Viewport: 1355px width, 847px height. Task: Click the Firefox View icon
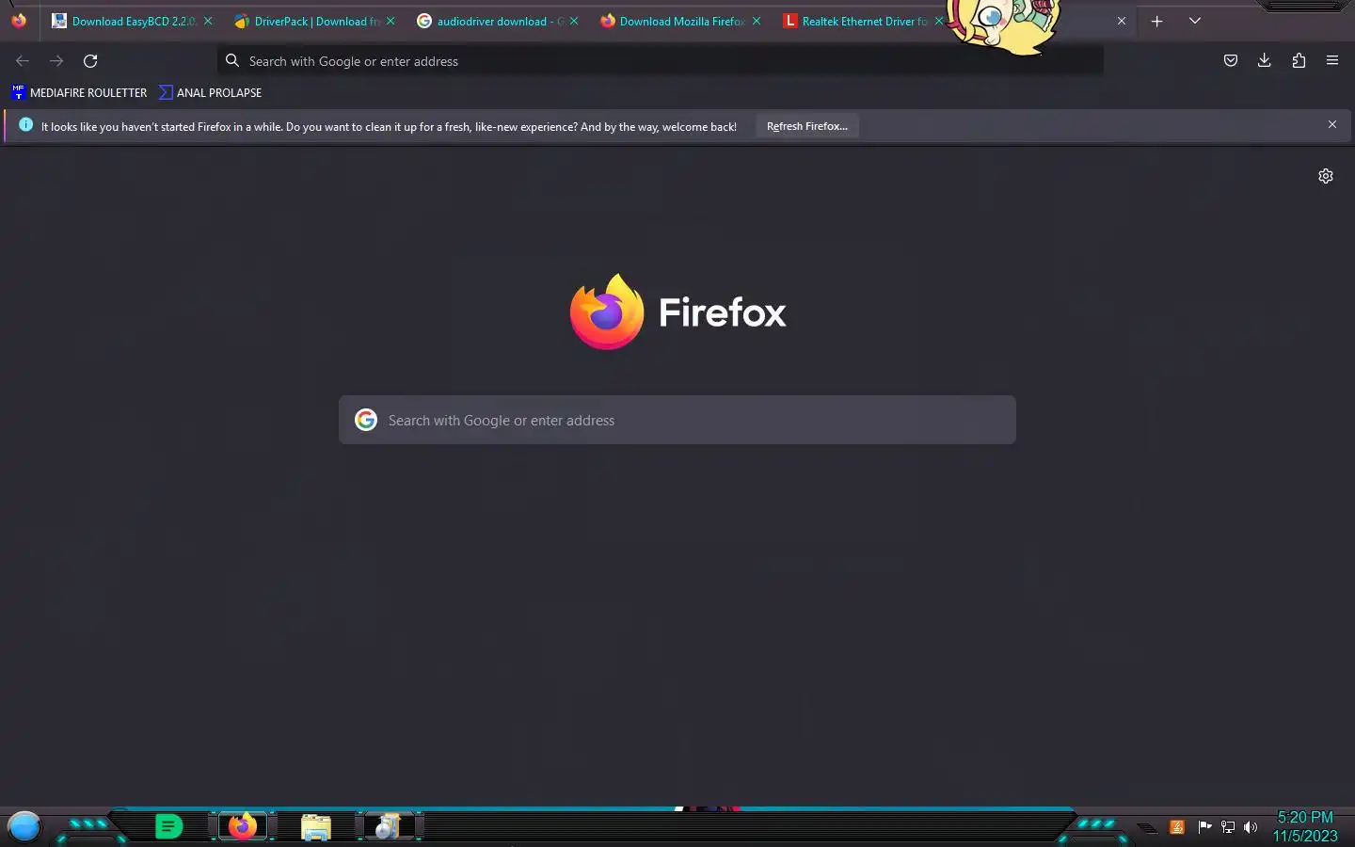[x=19, y=21]
